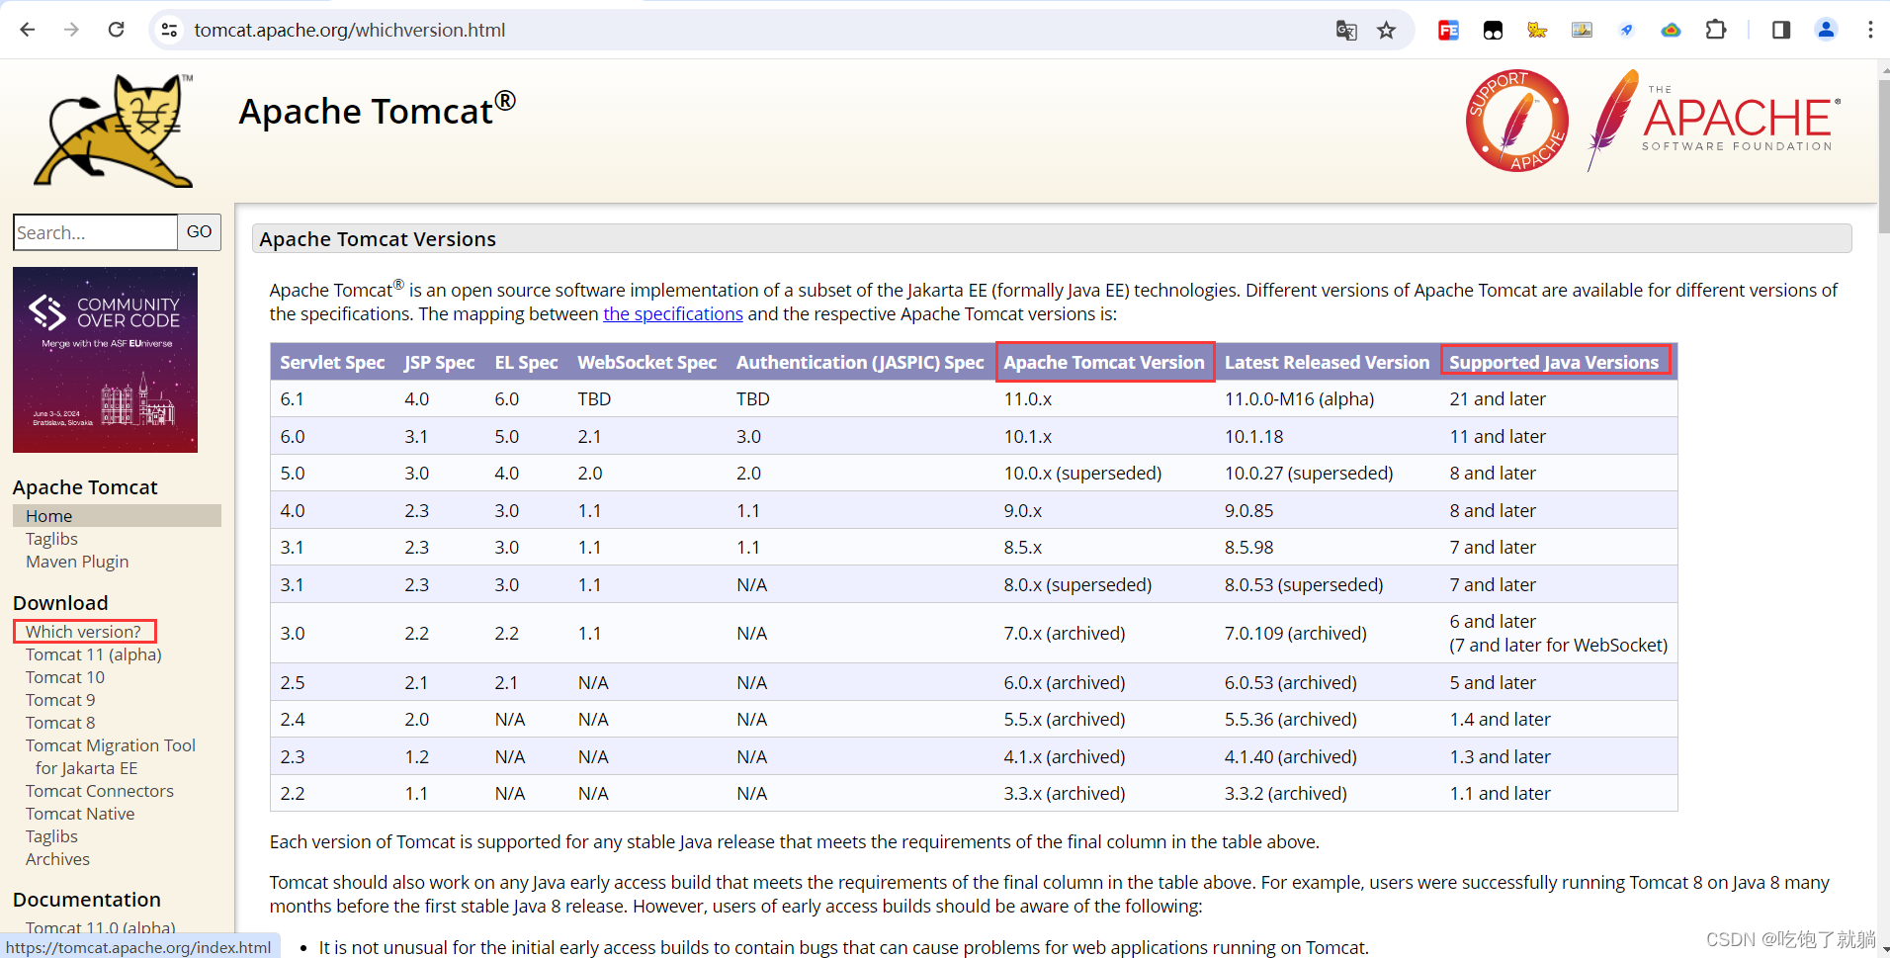Open Tomcat Native link
The height and width of the screenshot is (958, 1890).
click(80, 814)
